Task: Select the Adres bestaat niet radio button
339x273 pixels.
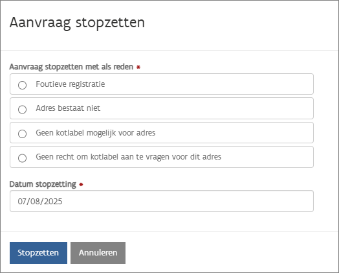Action: (22, 110)
